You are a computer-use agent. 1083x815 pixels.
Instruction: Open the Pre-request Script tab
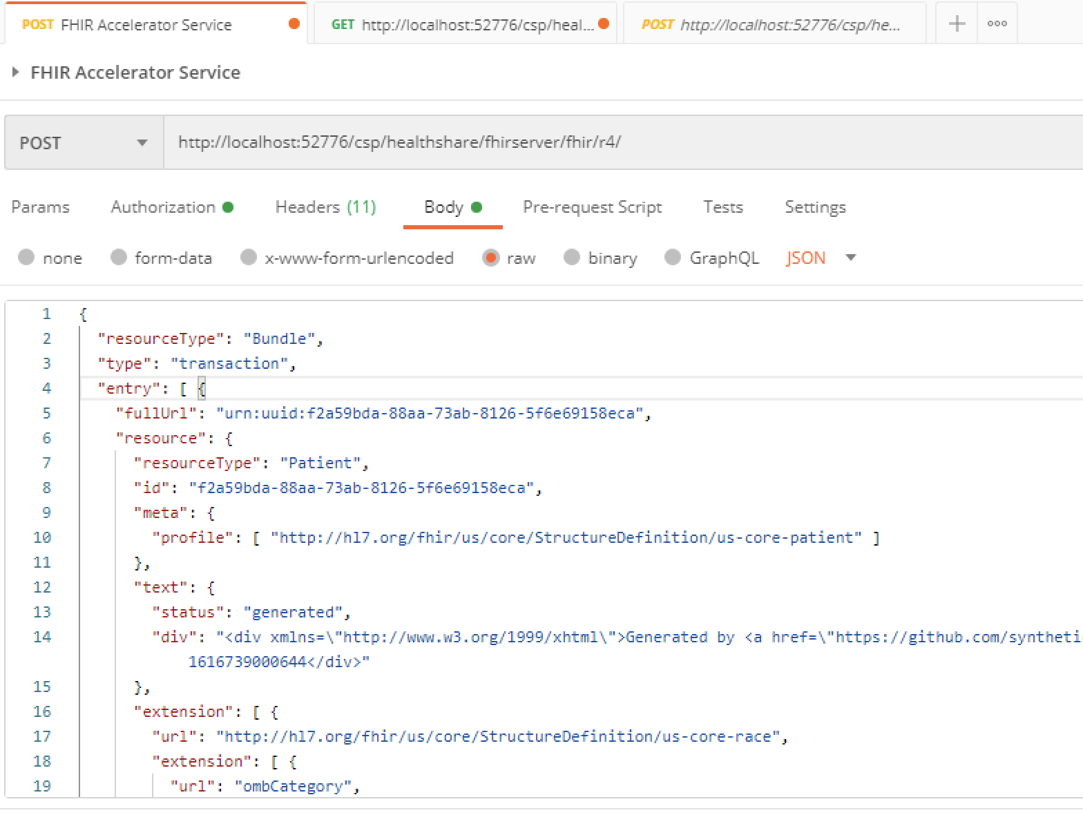[592, 207]
